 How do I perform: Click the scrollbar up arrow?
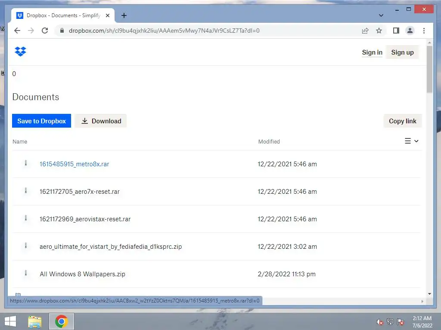429,43
